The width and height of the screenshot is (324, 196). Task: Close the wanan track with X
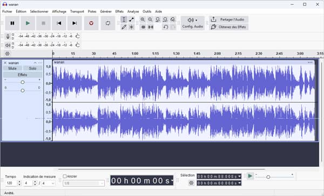click(x=5, y=63)
